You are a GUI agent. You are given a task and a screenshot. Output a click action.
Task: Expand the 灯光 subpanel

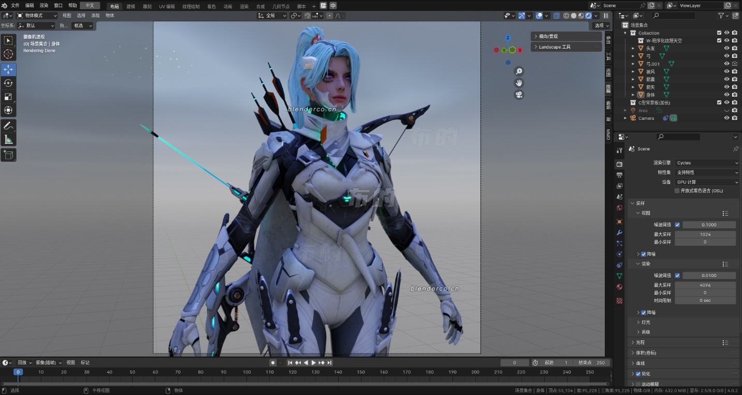coord(645,322)
